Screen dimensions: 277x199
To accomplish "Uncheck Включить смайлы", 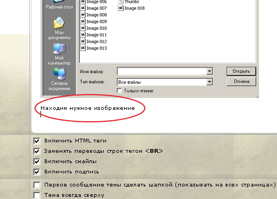I will tap(37, 161).
